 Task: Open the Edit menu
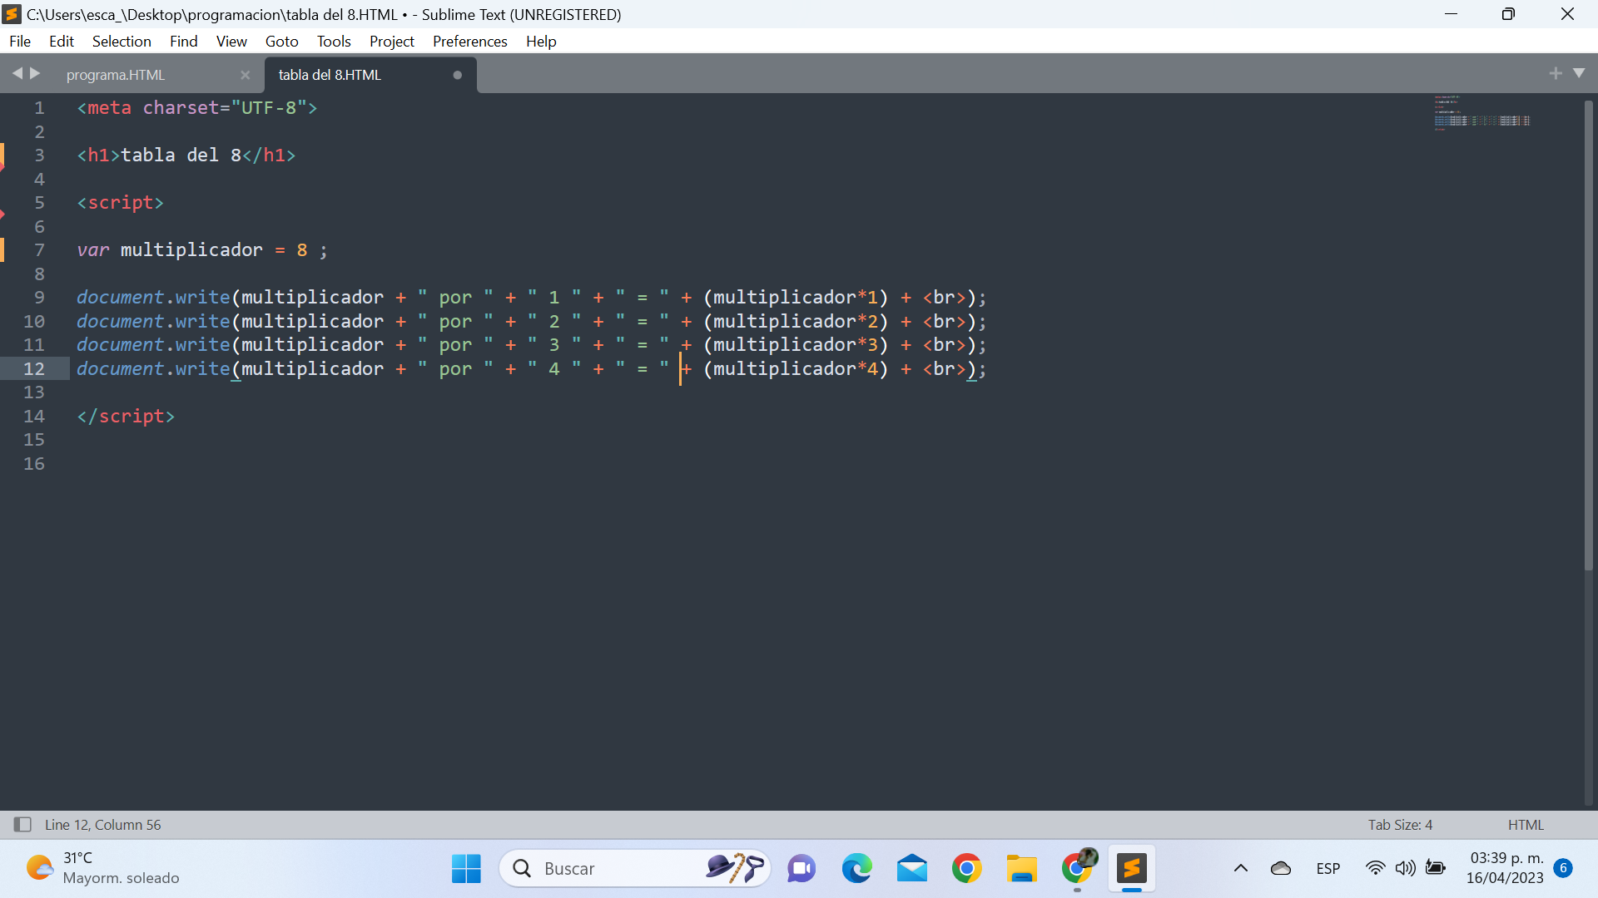[x=62, y=42]
